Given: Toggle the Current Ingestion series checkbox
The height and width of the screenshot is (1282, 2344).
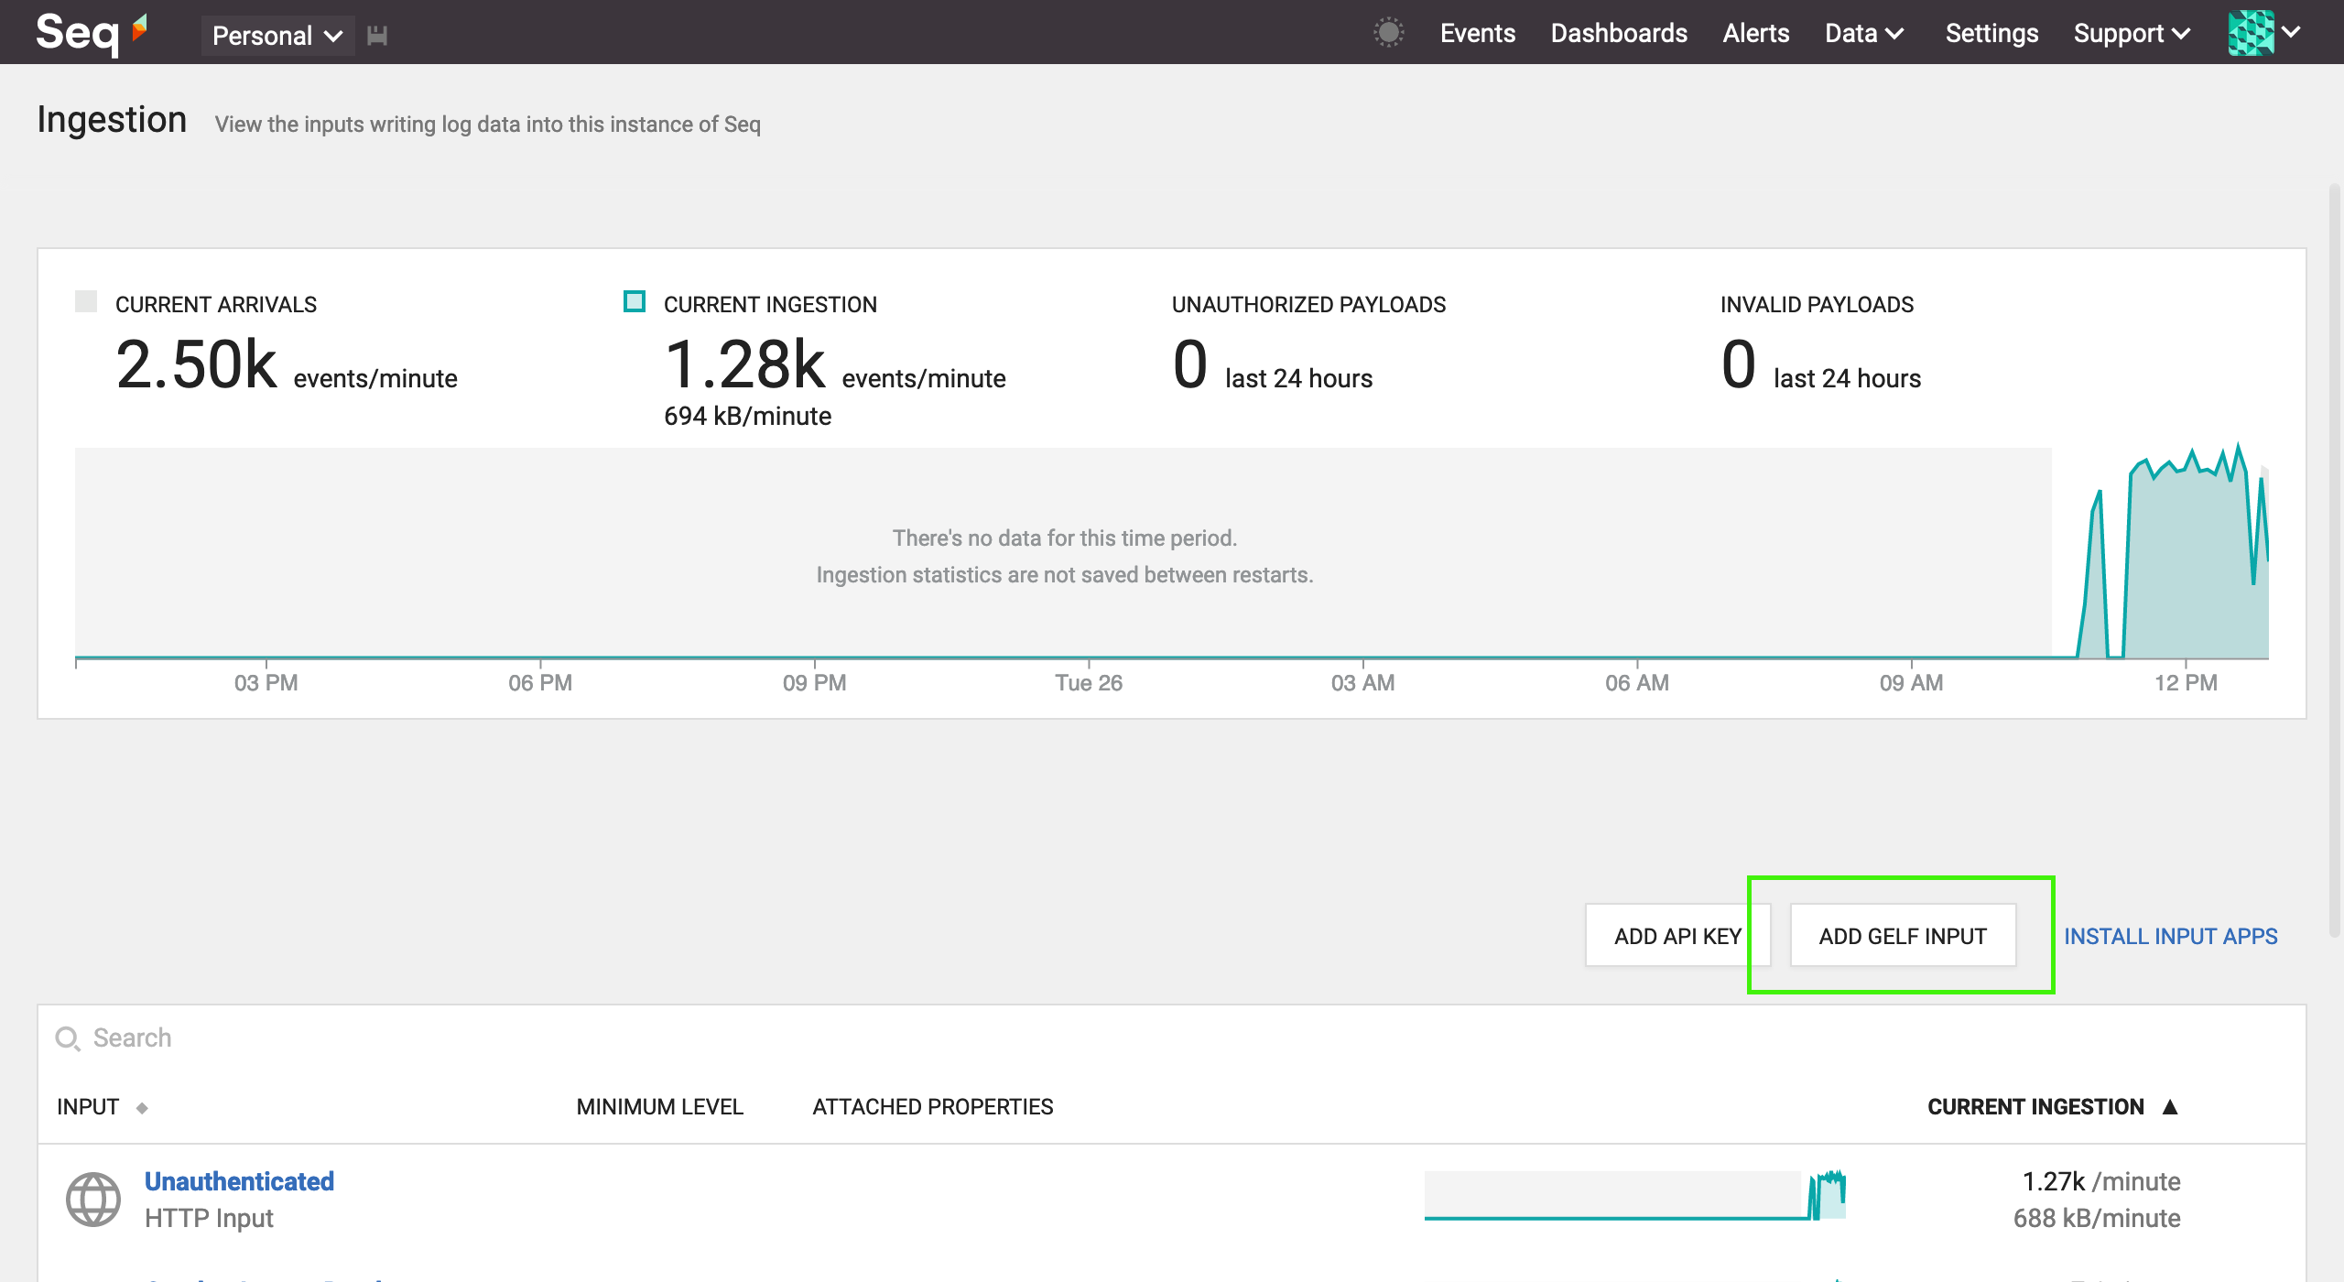Looking at the screenshot, I should pos(634,302).
